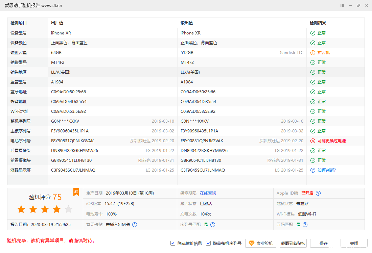This screenshot has width=372, height=253.
Task: Click the 512GB read value
Action: [187, 53]
